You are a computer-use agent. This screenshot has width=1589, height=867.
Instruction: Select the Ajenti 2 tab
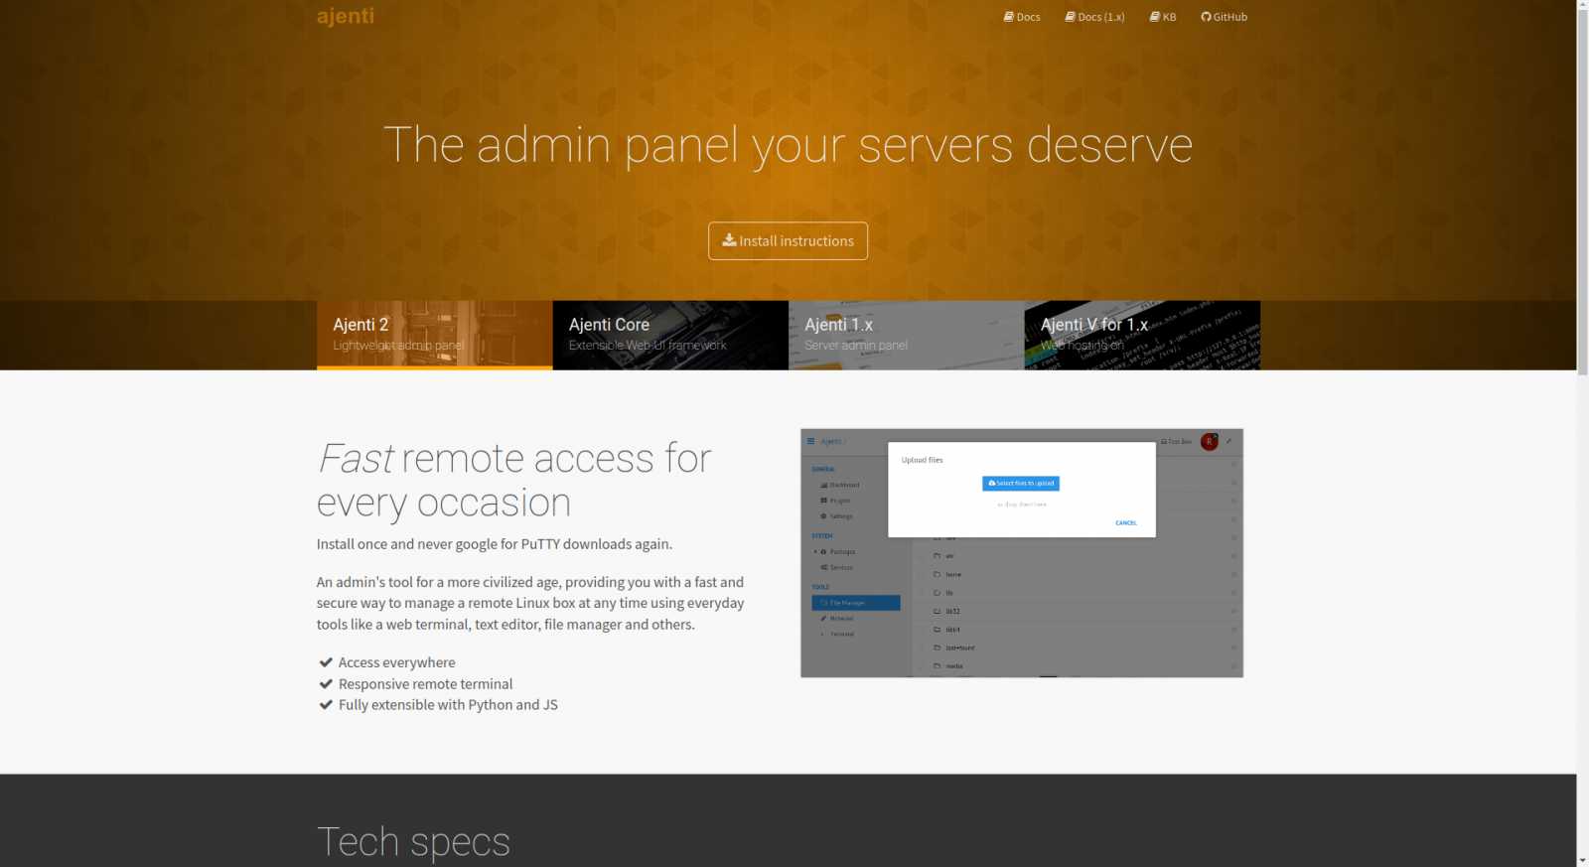434,336
